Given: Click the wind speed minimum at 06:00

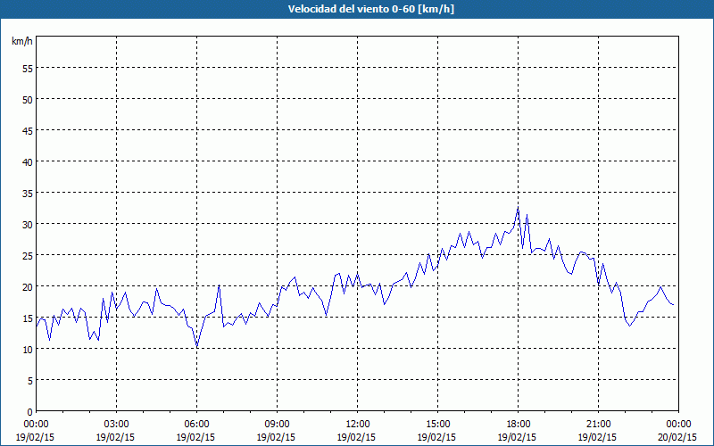Looking at the screenshot, I should click(196, 347).
